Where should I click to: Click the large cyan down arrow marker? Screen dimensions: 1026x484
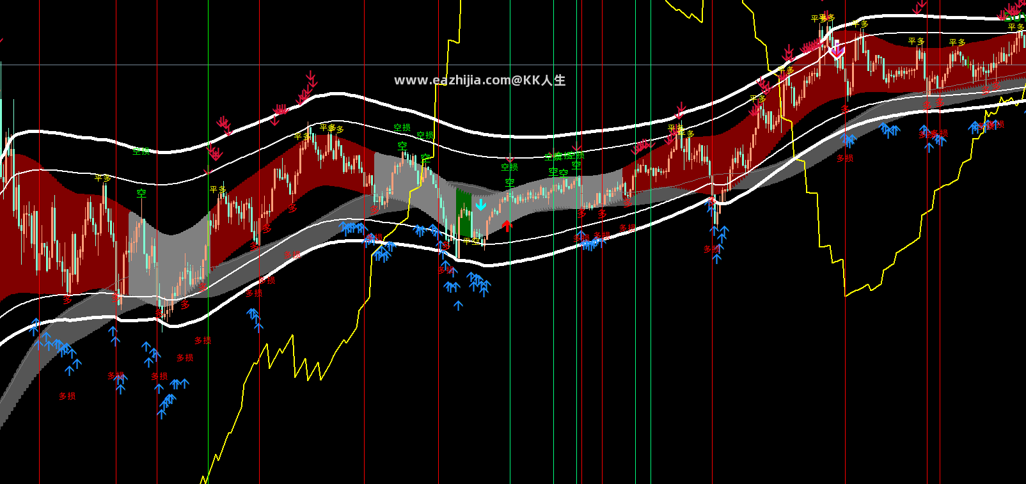(481, 205)
